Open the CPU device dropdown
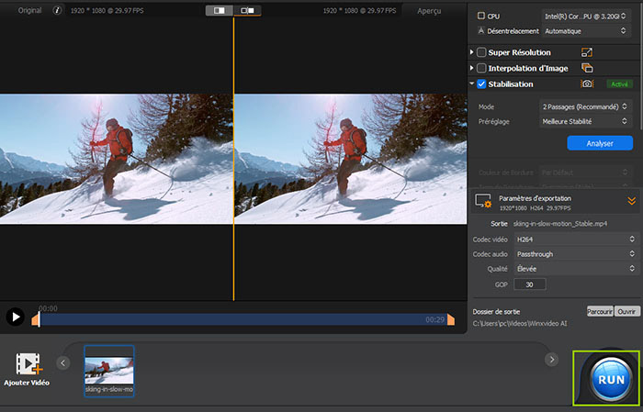The height and width of the screenshot is (412, 643). (x=585, y=17)
